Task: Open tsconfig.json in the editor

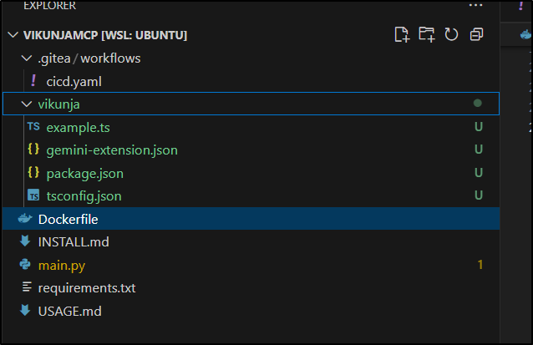Action: (84, 196)
